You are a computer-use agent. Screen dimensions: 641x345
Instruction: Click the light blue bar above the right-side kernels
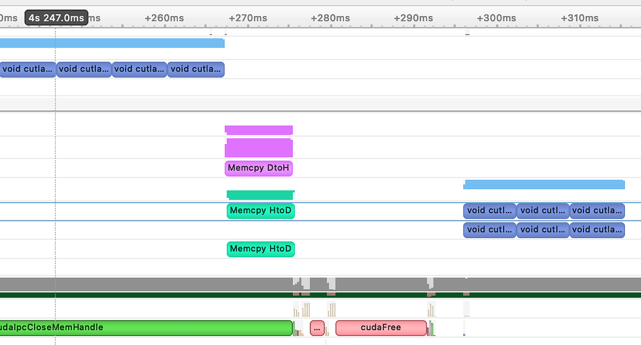(x=544, y=184)
